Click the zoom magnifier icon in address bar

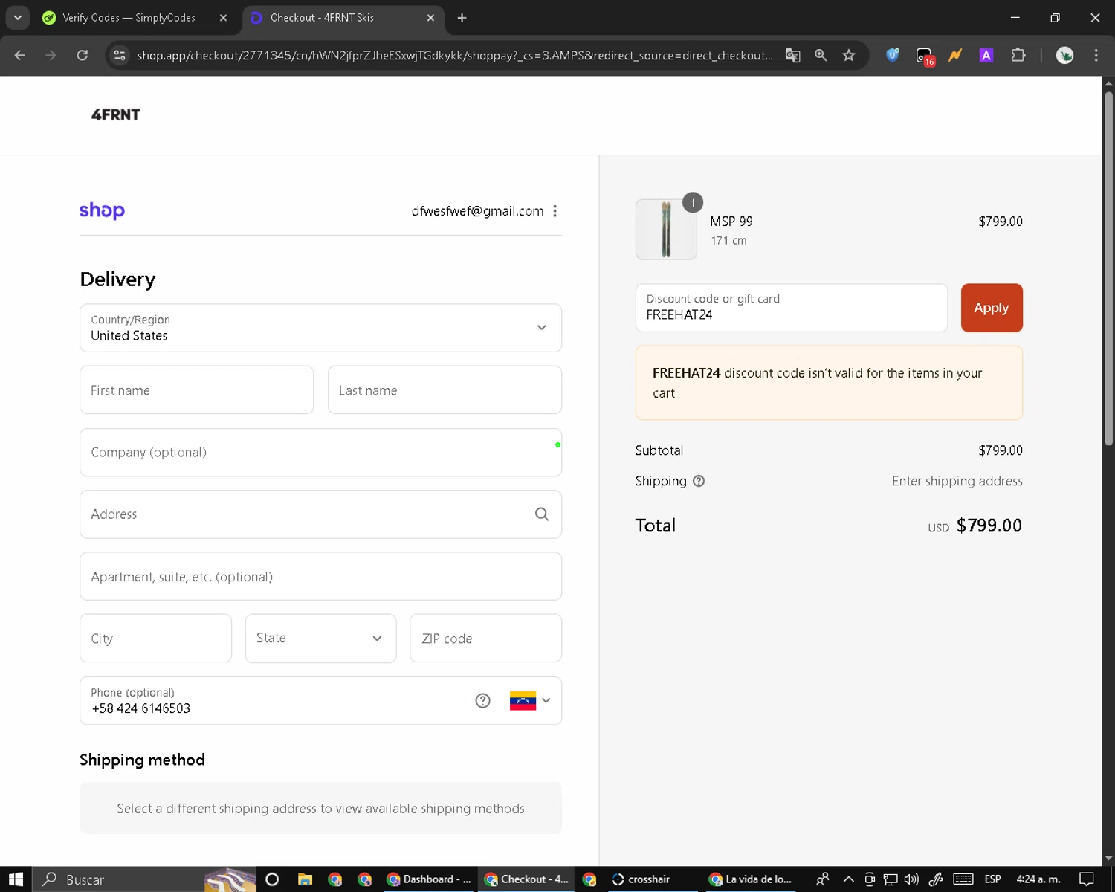(x=821, y=55)
